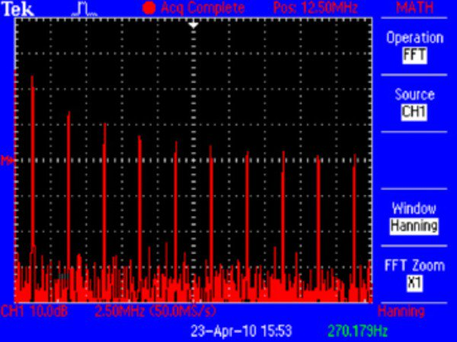This screenshot has width=457, height=342.
Task: Click the highlighted CH1 source value box
Action: (x=414, y=112)
